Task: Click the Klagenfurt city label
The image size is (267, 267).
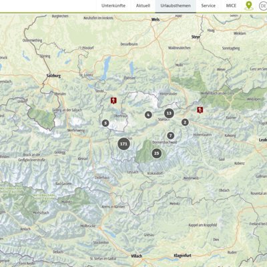Action: pyautogui.click(x=182, y=256)
